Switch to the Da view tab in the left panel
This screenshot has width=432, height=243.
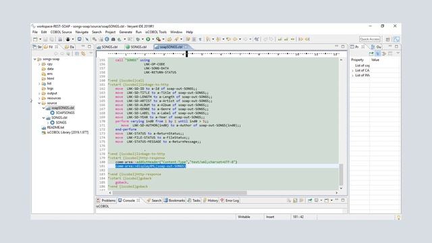click(70, 47)
